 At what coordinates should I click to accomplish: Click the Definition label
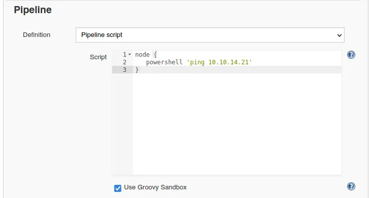pyautogui.click(x=37, y=35)
